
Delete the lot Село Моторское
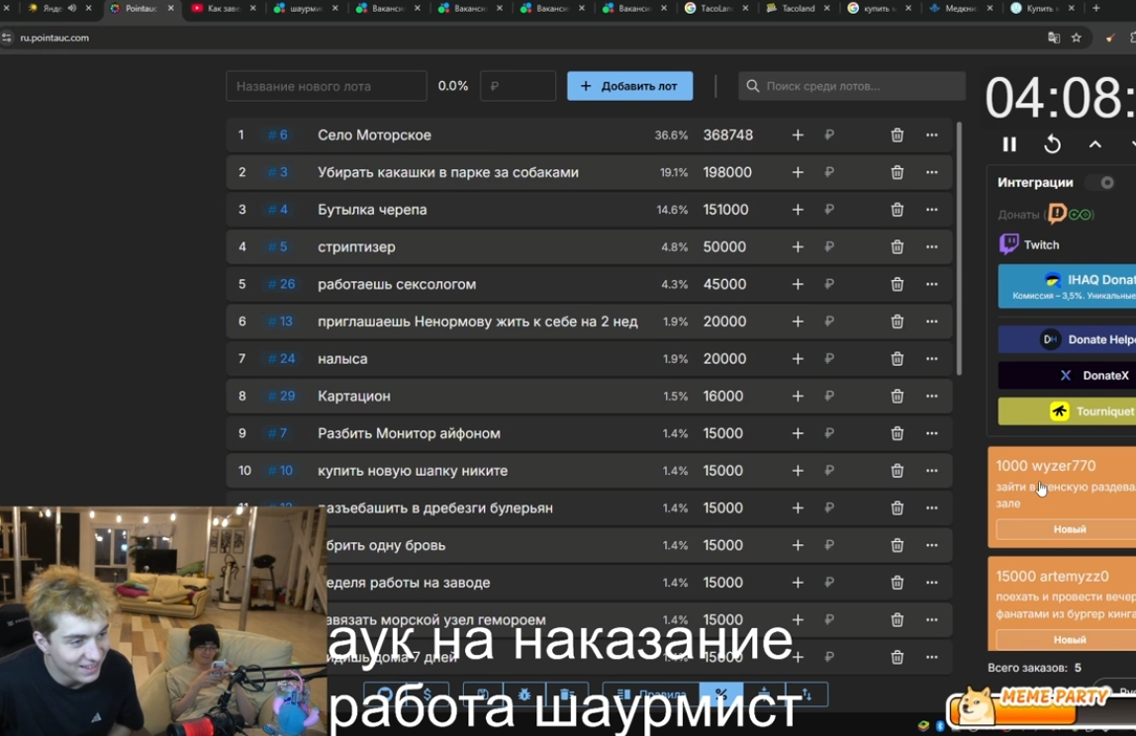pos(897,136)
